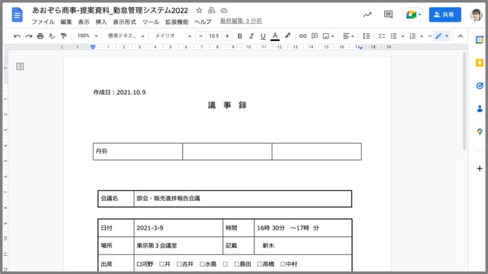
Task: Open the editing mode pencil dropdown
Action: 441,36
